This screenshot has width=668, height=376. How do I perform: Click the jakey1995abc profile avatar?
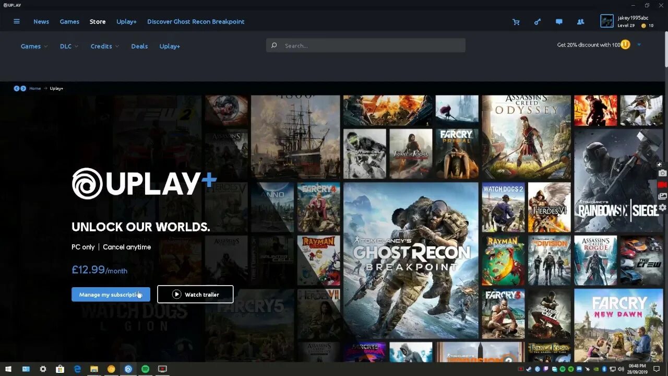607,21
